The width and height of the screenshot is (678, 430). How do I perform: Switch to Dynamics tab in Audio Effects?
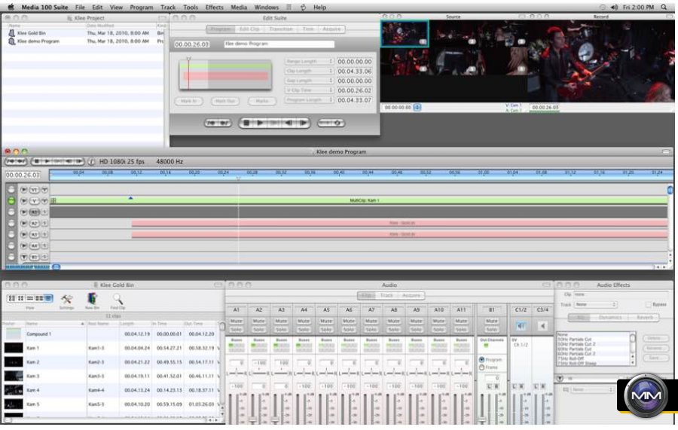click(x=610, y=317)
